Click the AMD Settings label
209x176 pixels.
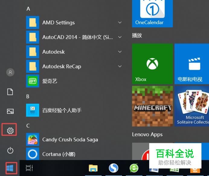point(59,23)
